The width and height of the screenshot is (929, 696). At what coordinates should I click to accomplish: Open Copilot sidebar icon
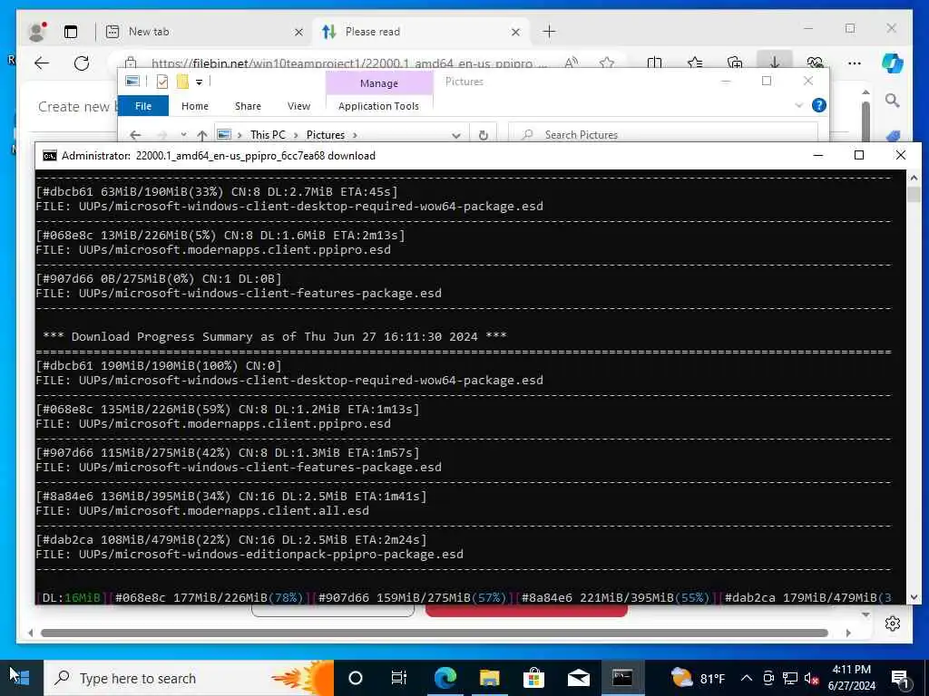pyautogui.click(x=893, y=63)
